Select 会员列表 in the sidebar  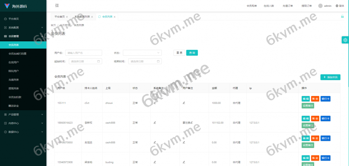(x=23, y=45)
